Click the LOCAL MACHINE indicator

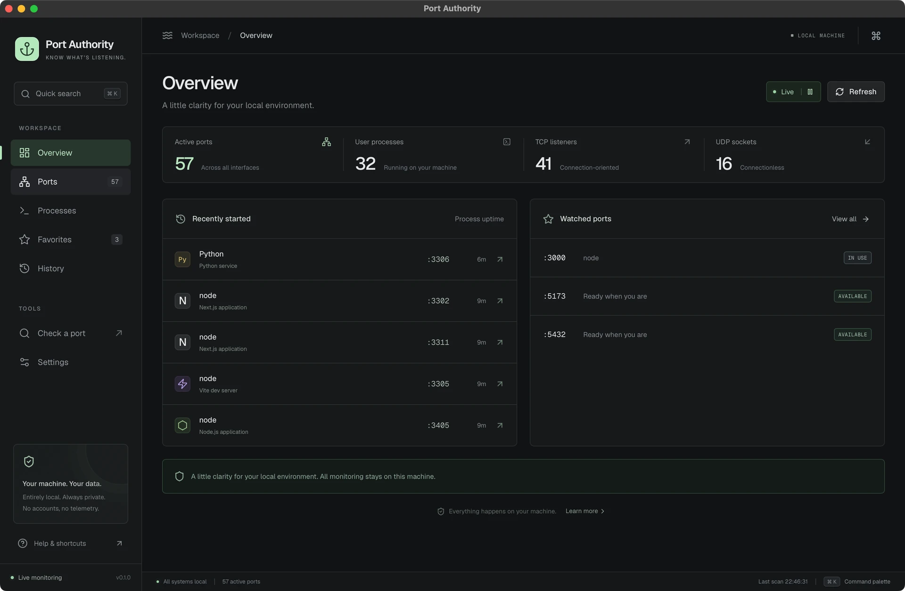818,36
